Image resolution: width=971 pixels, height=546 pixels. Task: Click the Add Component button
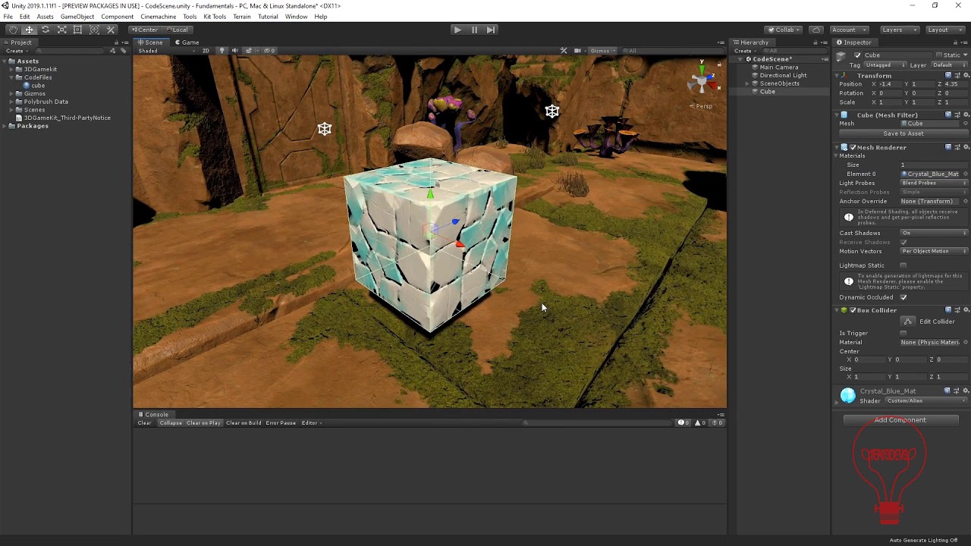point(900,420)
